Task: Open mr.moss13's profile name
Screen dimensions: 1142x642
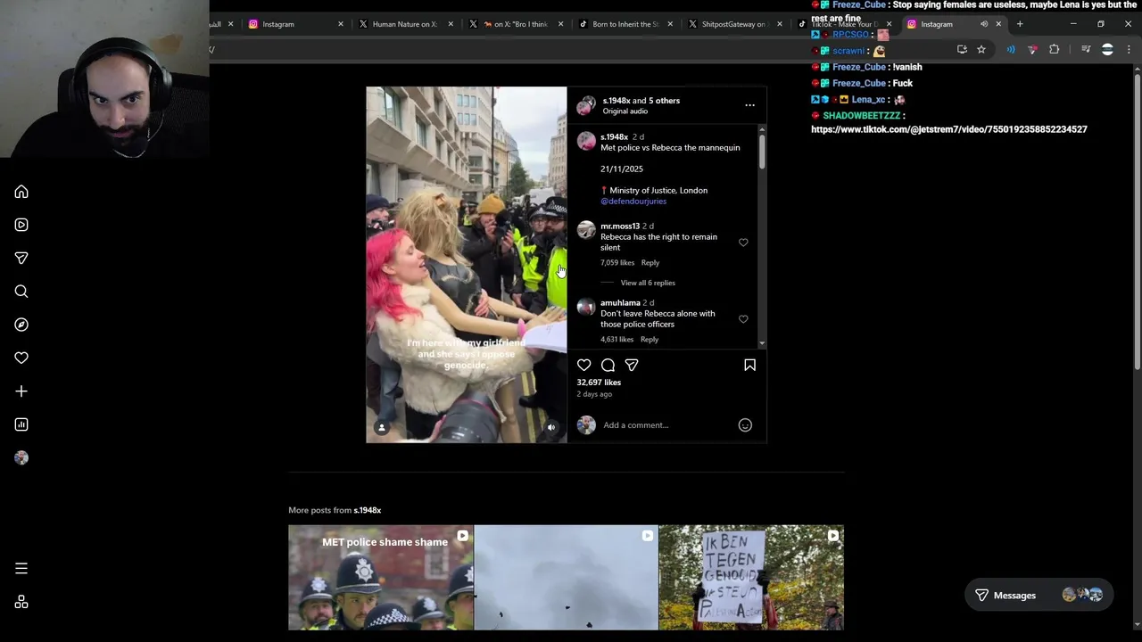Action: [620, 226]
